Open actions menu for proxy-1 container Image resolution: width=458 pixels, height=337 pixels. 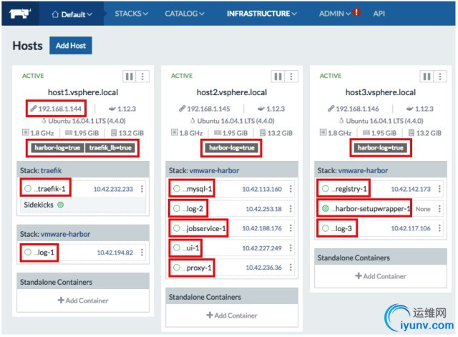291,268
